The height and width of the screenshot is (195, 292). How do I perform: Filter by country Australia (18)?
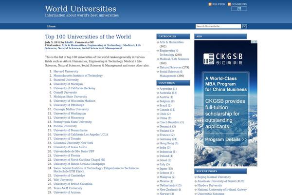coord(165,93)
